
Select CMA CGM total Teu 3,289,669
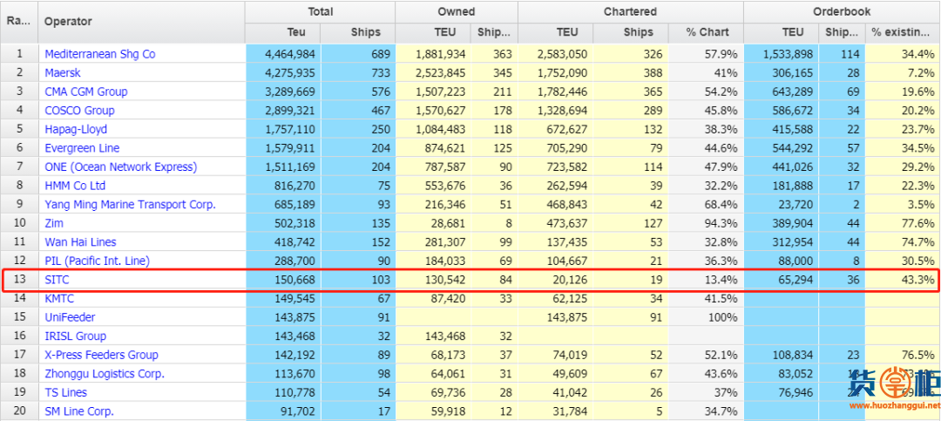click(x=282, y=92)
